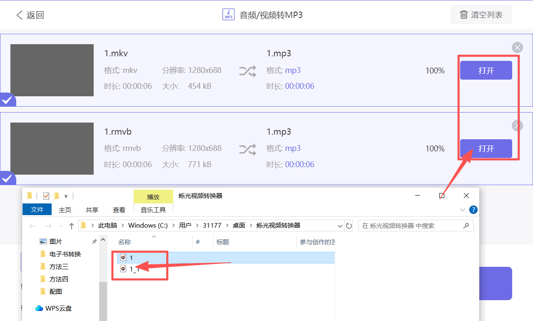533x321 pixels.
Task: Click the refresh icon beside the address bar
Action: tap(349, 225)
